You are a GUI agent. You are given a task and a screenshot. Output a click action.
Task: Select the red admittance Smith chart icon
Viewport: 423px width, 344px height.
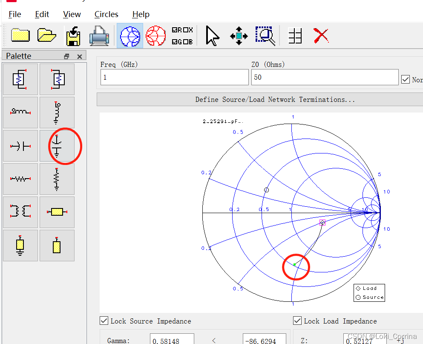[155, 36]
